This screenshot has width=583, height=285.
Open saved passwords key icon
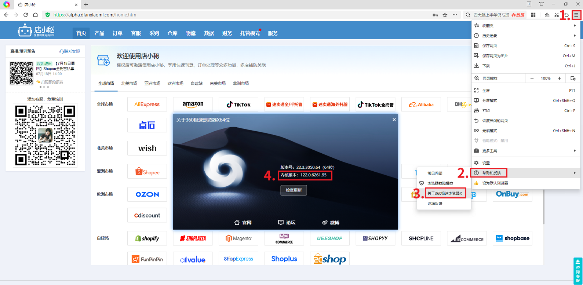point(435,15)
